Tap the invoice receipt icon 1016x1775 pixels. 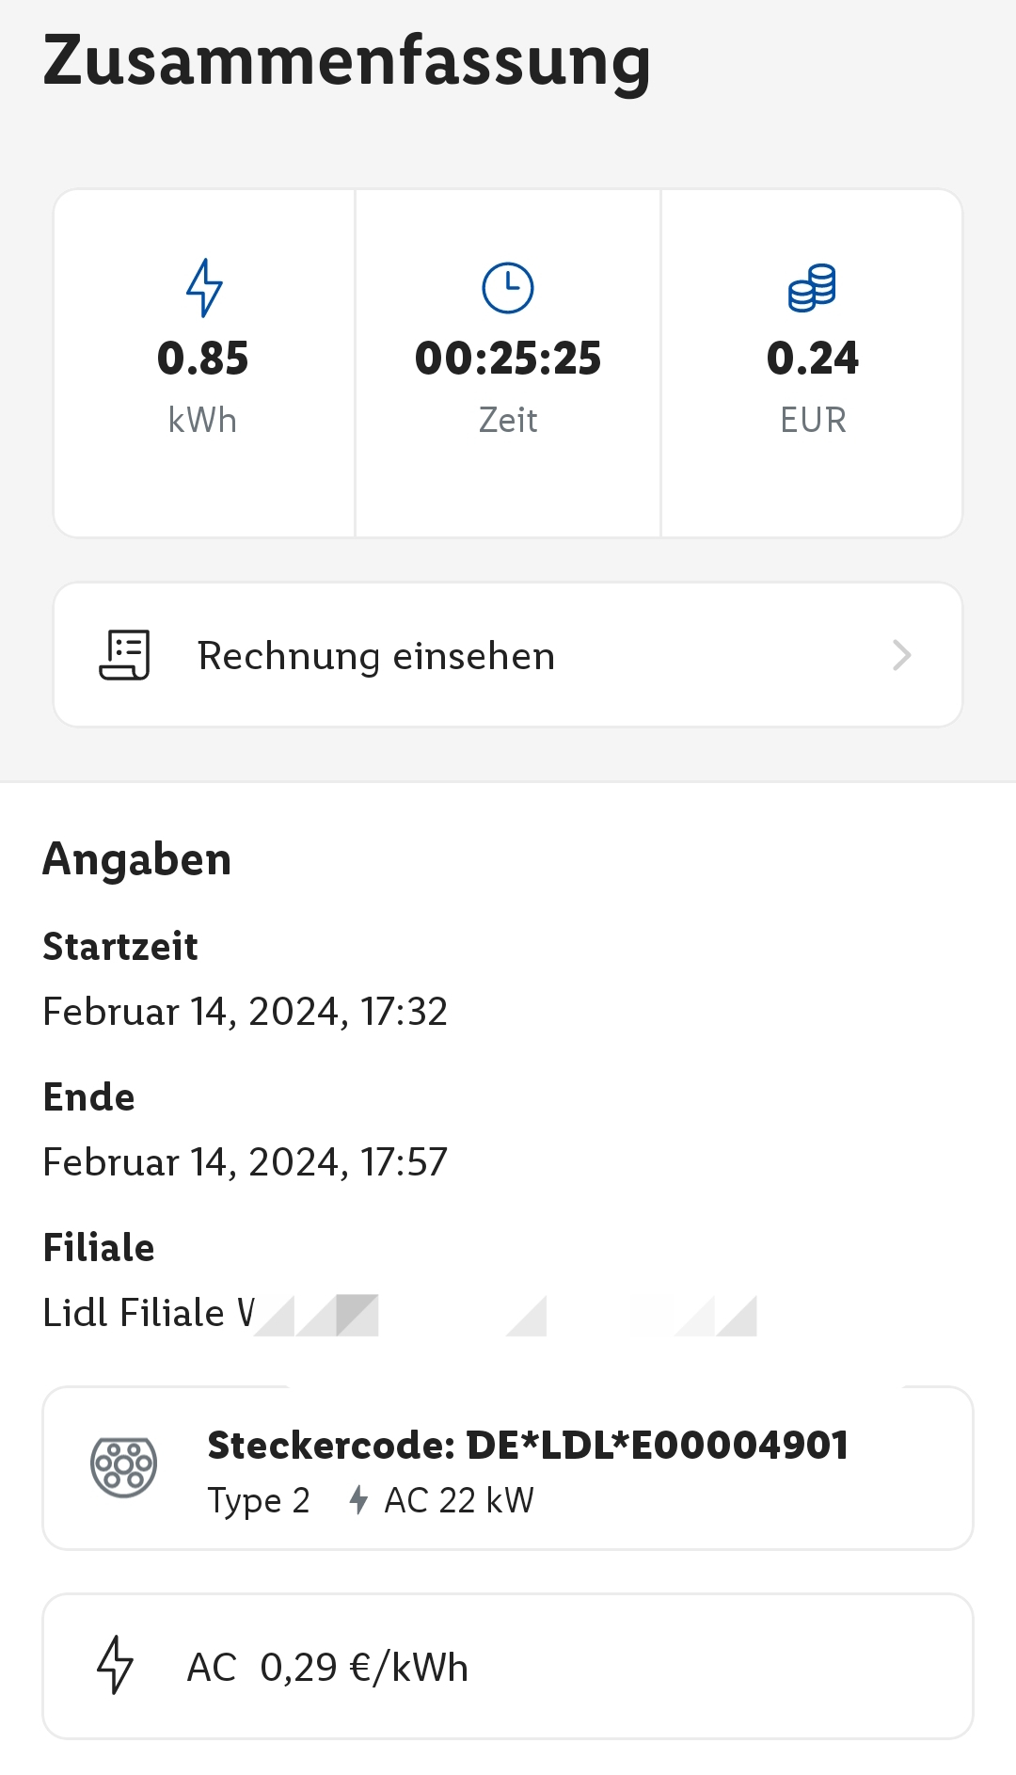point(124,655)
